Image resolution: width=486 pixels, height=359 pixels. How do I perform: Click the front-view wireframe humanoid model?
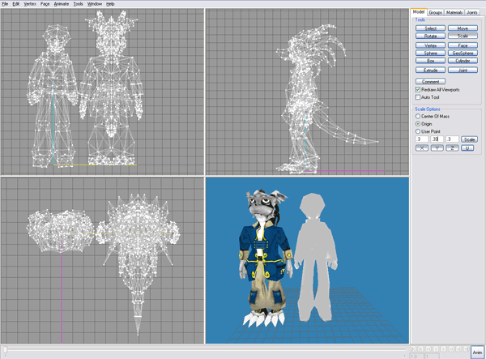click(x=53, y=96)
